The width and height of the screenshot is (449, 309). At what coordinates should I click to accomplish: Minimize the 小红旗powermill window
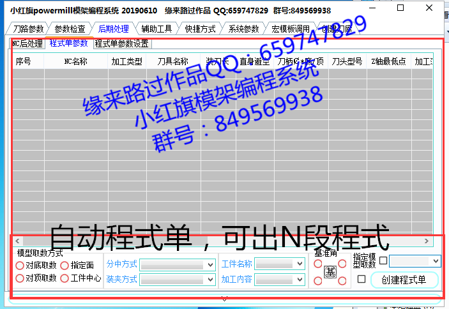(372, 8)
